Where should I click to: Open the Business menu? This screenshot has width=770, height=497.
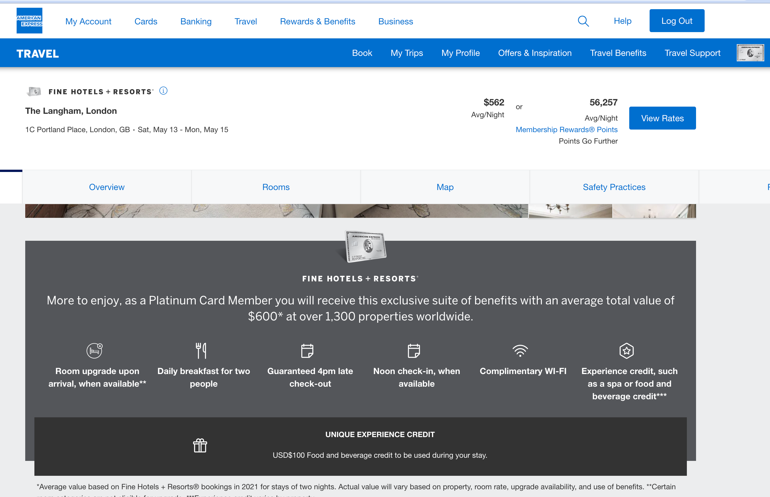click(x=396, y=21)
